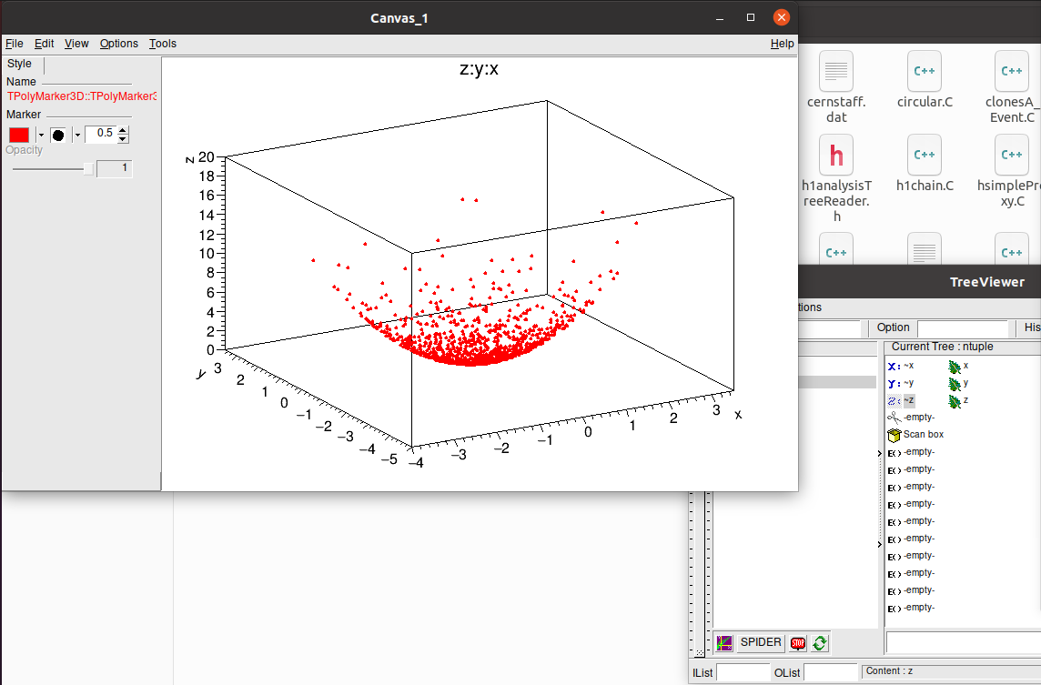
Task: Click the Scan box item
Action: [915, 435]
